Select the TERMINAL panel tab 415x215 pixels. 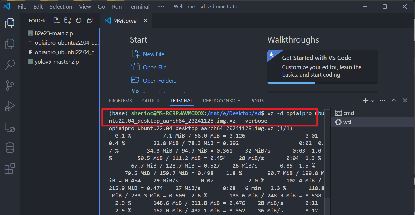(x=181, y=101)
